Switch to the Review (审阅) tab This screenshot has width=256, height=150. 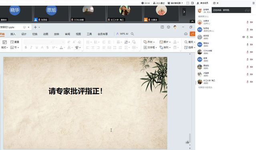[x=67, y=34]
